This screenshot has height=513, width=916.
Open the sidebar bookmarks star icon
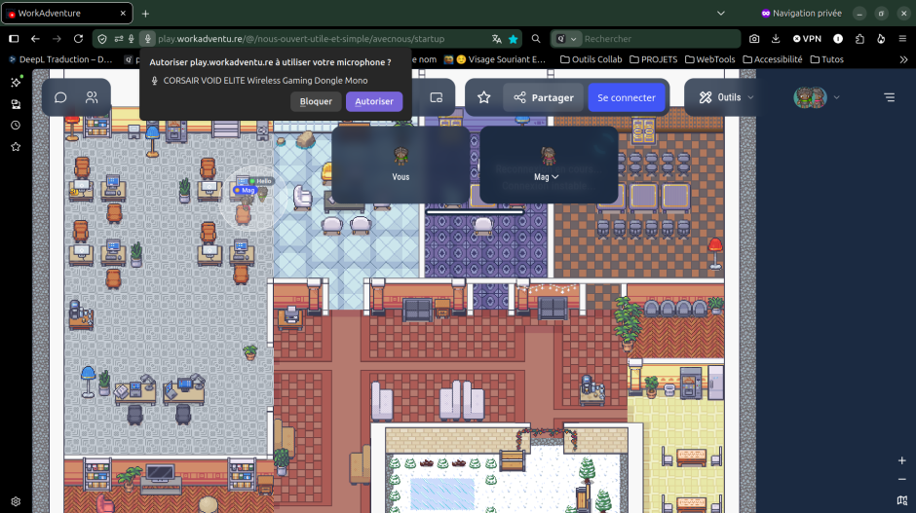(x=16, y=146)
